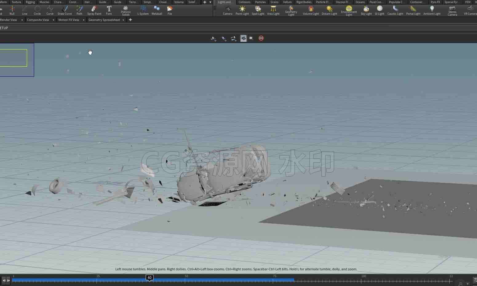Viewport: 477px width, 286px height.
Task: Add a Geometry Light
Action: pos(291,11)
